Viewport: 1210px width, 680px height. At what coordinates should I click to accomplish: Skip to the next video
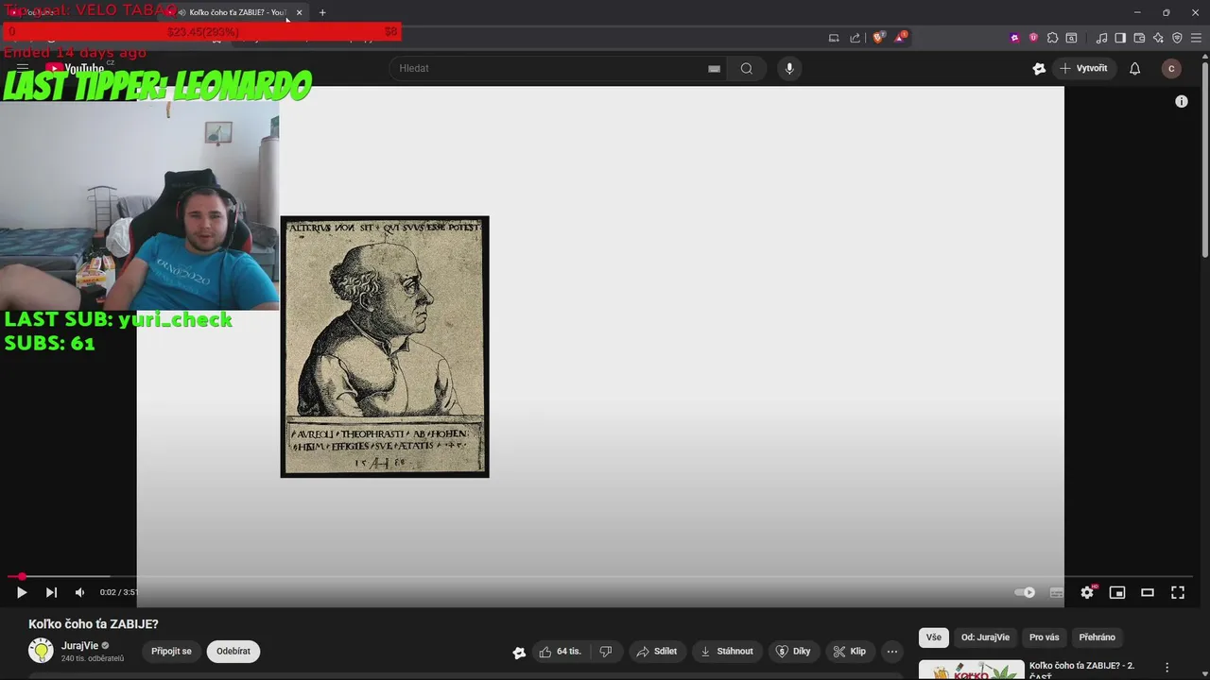(x=51, y=592)
